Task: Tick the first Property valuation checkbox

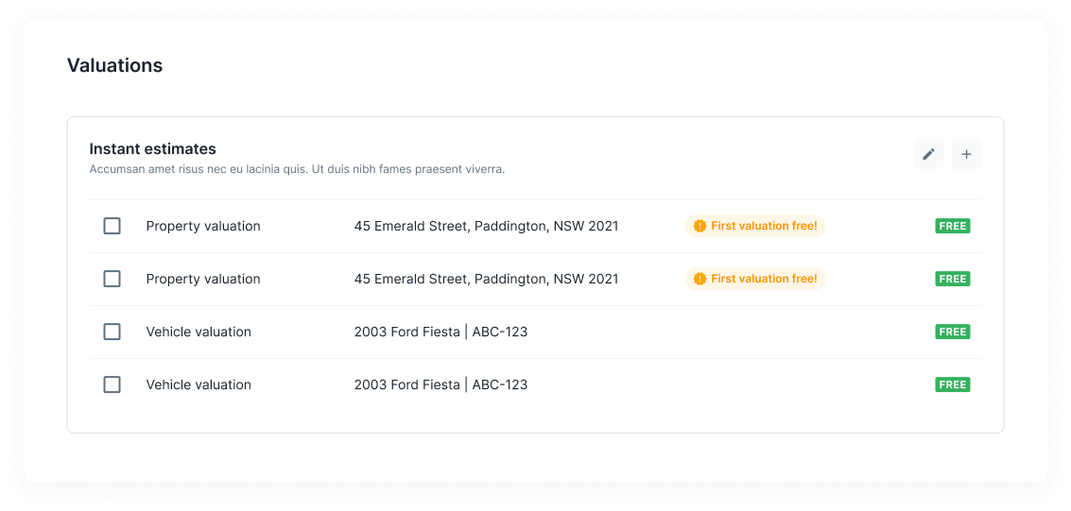Action: tap(112, 226)
